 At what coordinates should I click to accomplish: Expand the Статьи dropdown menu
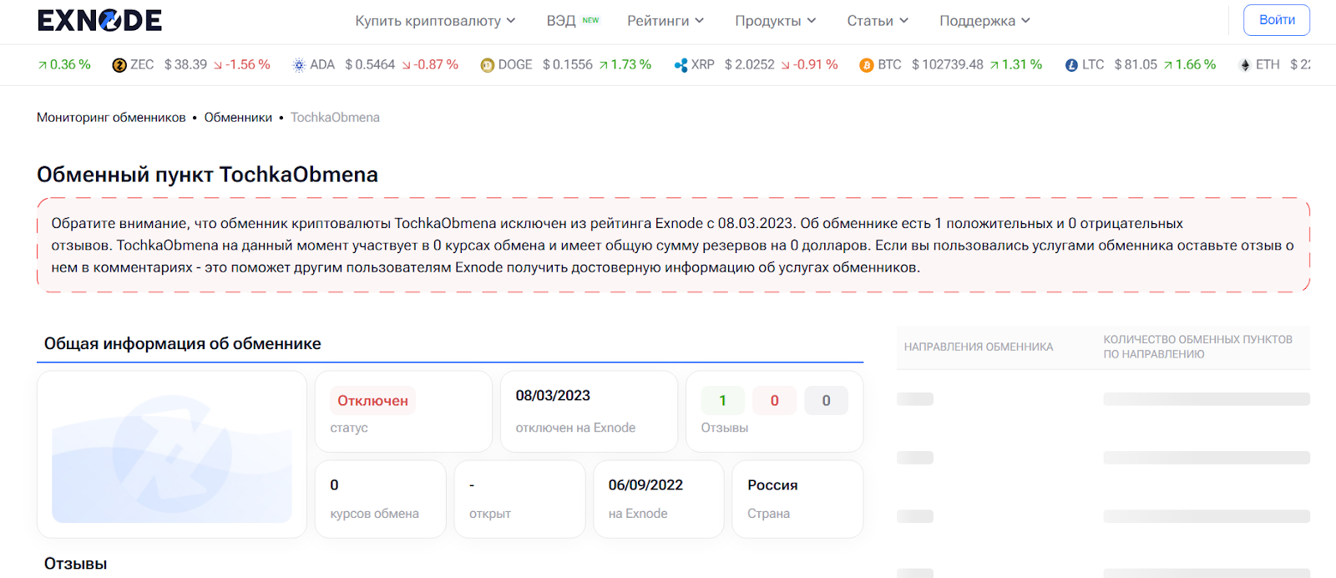(x=878, y=21)
